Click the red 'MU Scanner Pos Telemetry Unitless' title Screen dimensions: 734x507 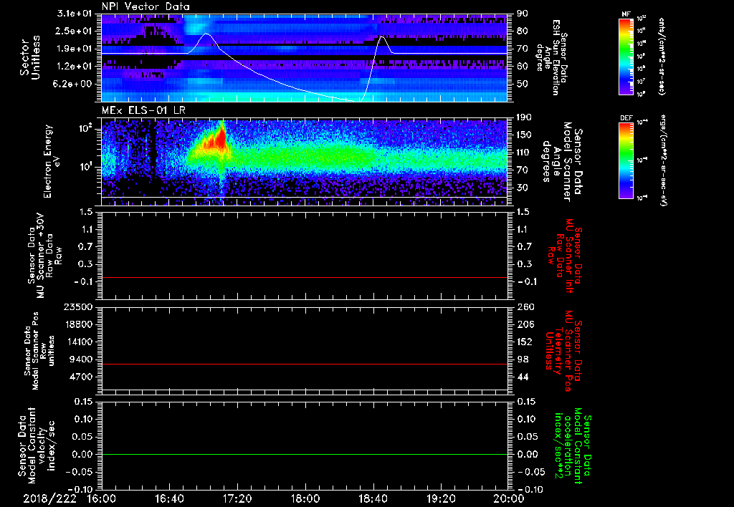pyautogui.click(x=564, y=350)
